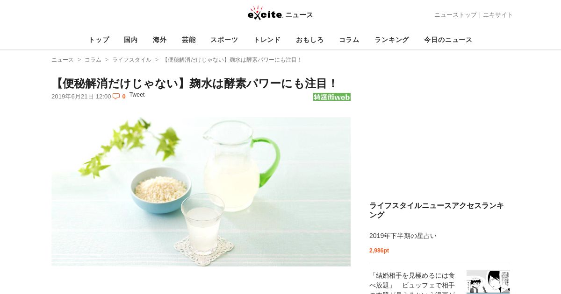Screen dimensions: 561x294
Task: Follow the エキサイト header link
Action: (498, 15)
